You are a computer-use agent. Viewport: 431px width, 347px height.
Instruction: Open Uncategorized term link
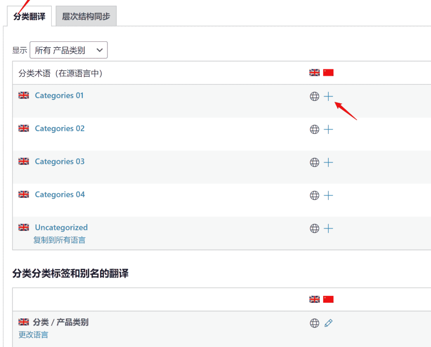coord(61,227)
